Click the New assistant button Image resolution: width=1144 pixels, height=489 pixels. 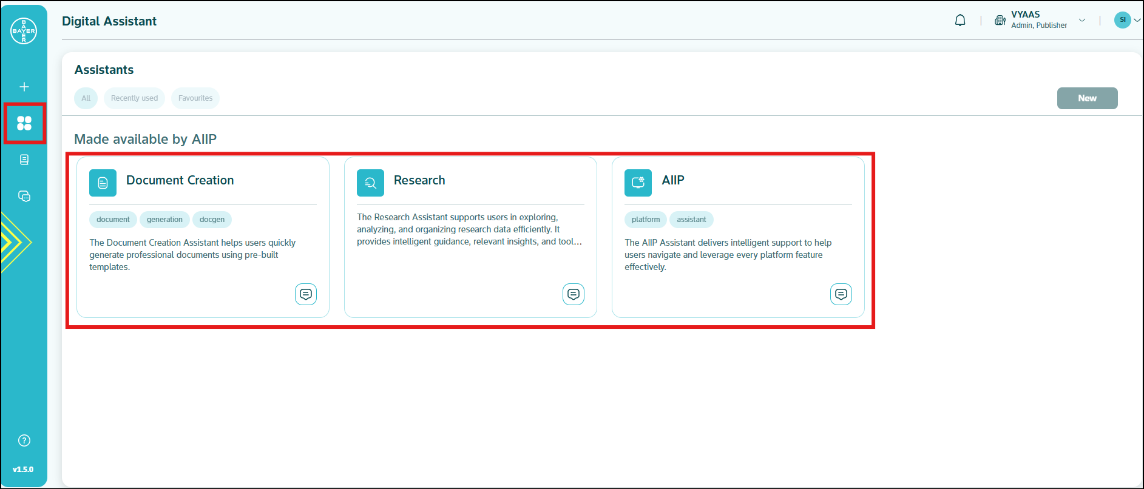[1087, 98]
